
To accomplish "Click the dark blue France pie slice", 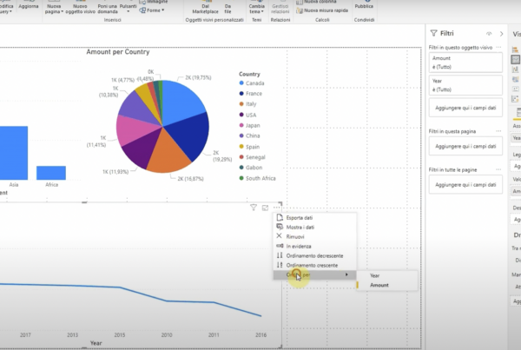I will click(191, 135).
